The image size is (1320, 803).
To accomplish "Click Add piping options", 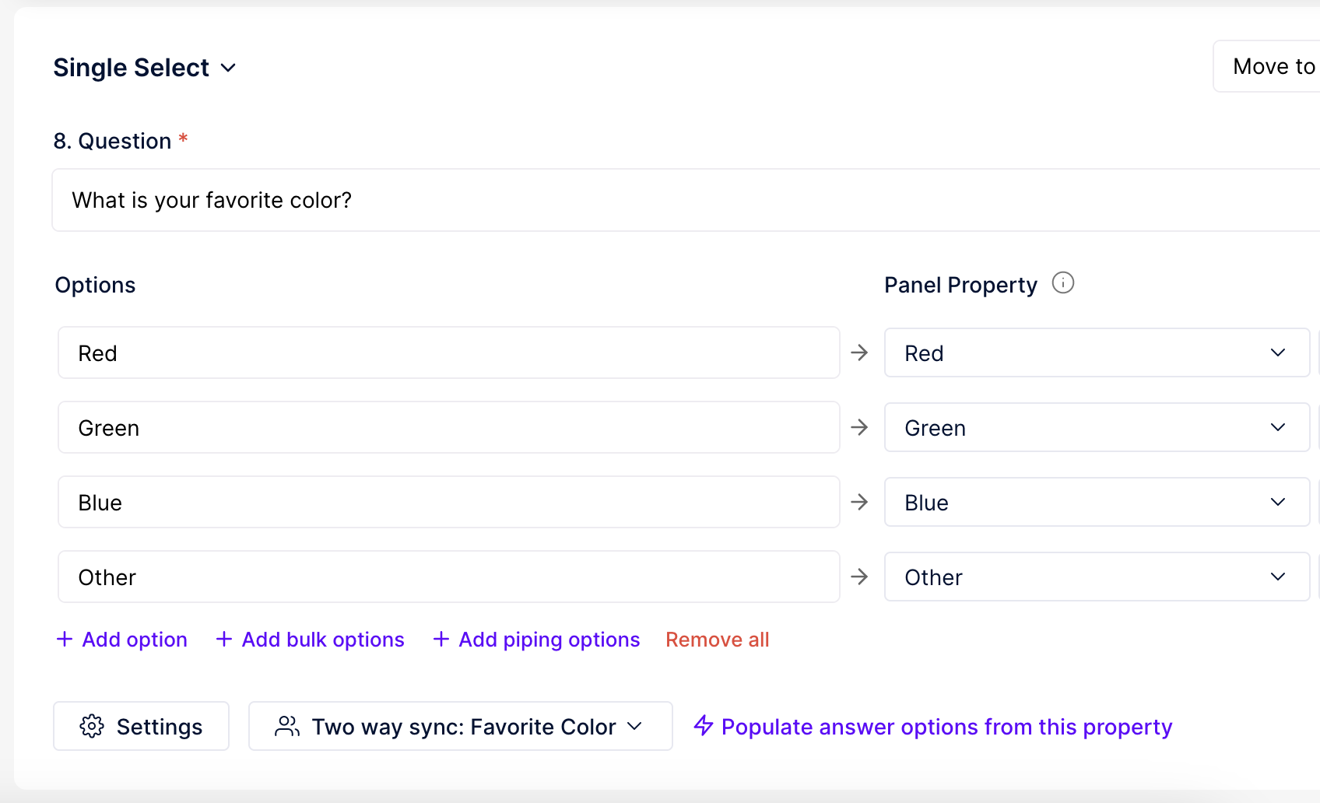I will [536, 640].
